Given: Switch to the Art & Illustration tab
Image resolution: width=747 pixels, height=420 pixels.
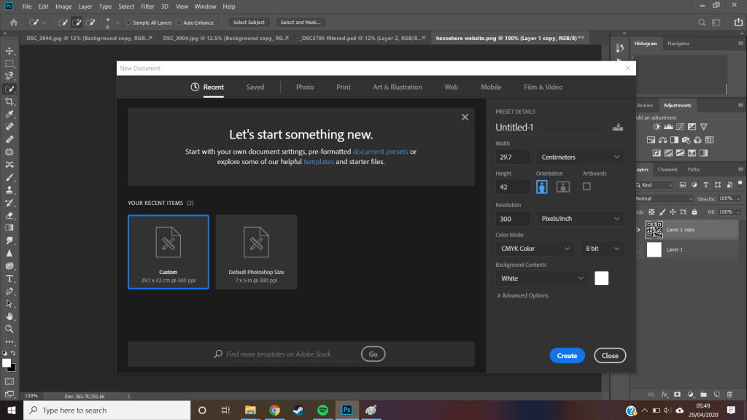Looking at the screenshot, I should click(x=397, y=87).
